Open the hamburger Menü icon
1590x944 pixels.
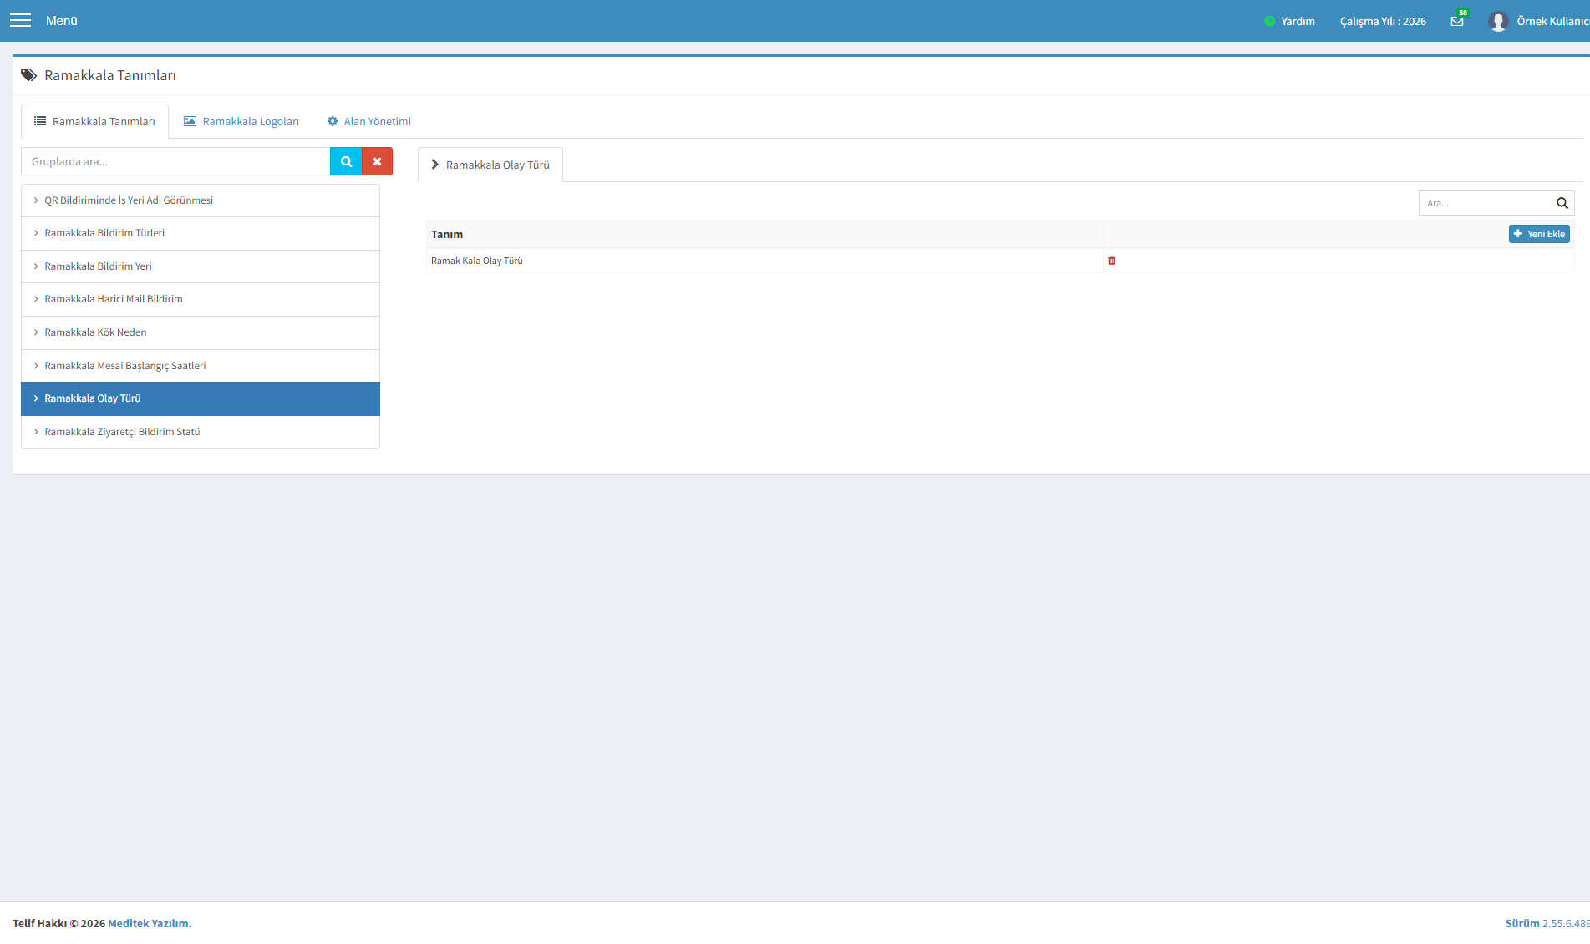pyautogui.click(x=20, y=20)
